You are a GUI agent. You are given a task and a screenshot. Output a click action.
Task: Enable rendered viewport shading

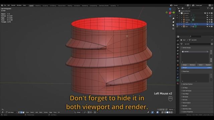point(172,112)
